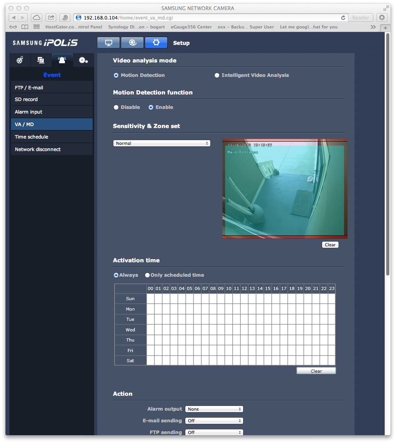Open the Alarm output dropdown
Image resolution: width=396 pixels, height=443 pixels.
(214, 409)
